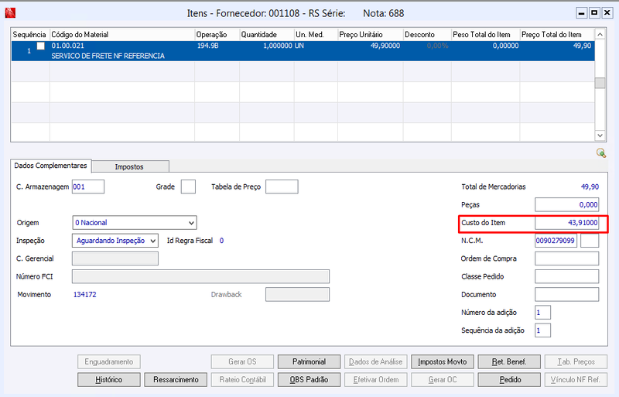Click the Desconto column header
This screenshot has width=619, height=397.
click(x=427, y=34)
